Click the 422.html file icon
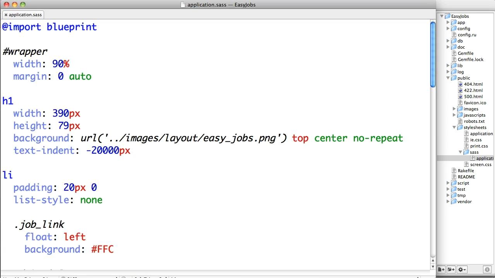This screenshot has height=278, width=495. pyautogui.click(x=460, y=90)
